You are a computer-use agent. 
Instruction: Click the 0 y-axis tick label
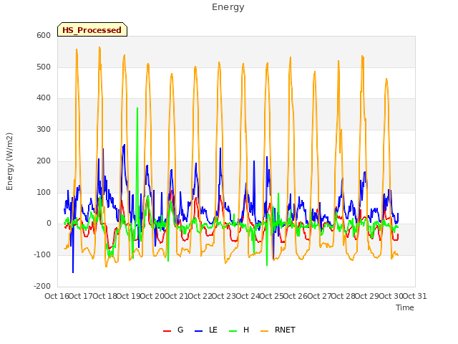pos(49,224)
